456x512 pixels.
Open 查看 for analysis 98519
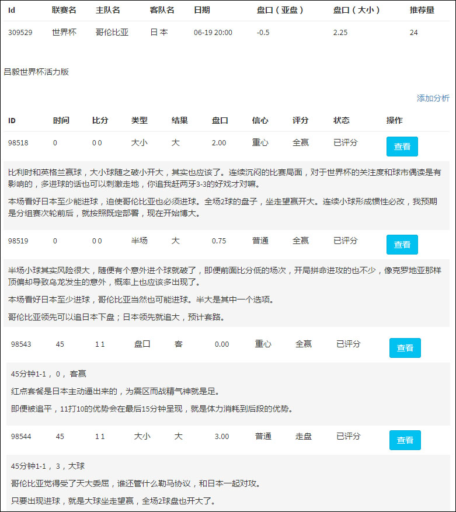(x=402, y=245)
